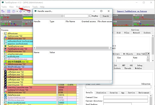Click the audiodg.exe process icon
Viewport: 155px width, 105px height.
pos(5,57)
